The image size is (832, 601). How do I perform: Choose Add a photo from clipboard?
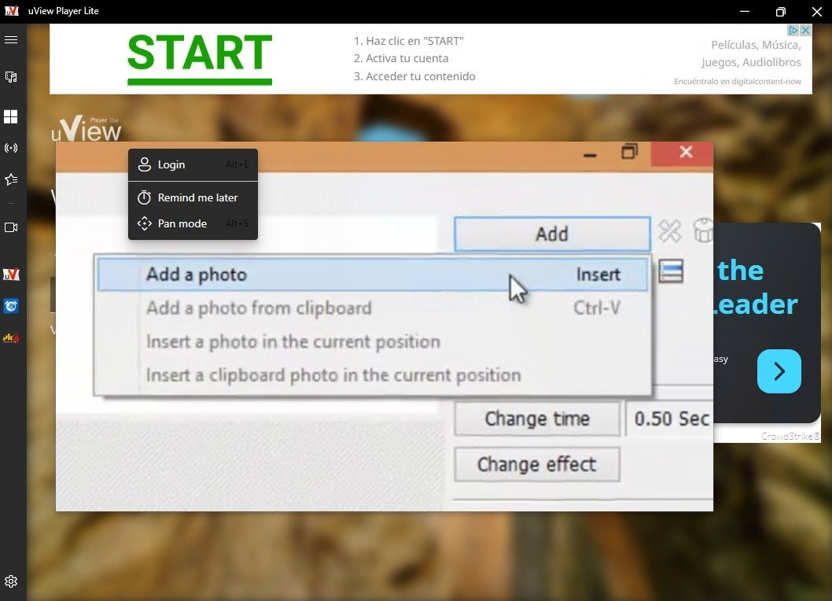[373, 308]
